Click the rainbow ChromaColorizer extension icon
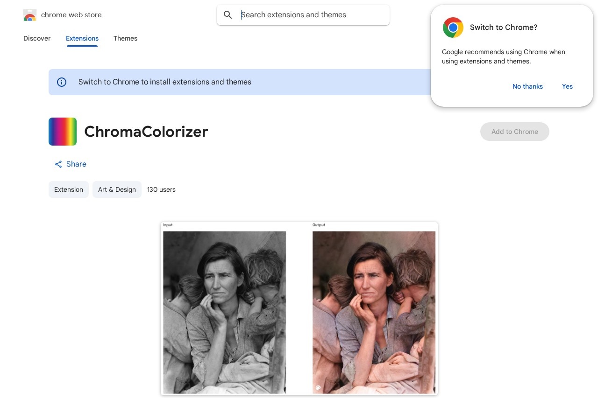This screenshot has height=398, width=598. click(63, 132)
